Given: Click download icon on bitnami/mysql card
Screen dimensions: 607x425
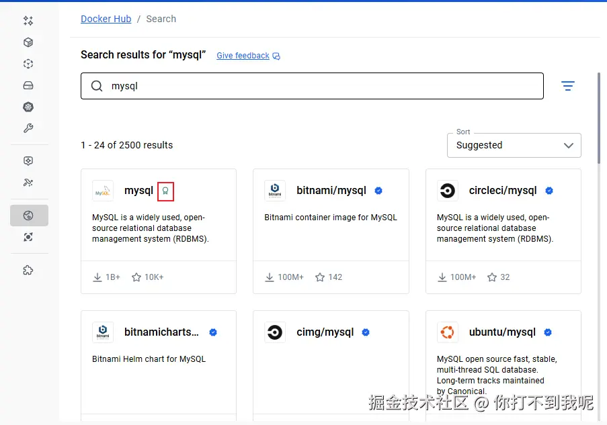Looking at the screenshot, I should click(270, 277).
